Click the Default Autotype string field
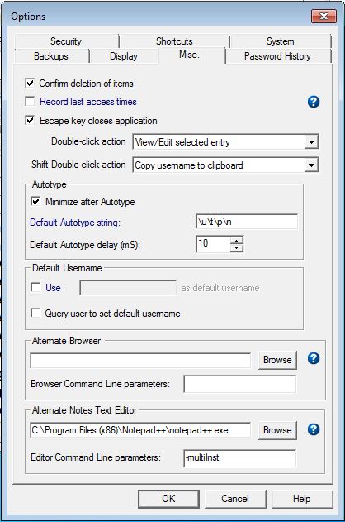Screen dimensions: 345x522 tap(247, 222)
